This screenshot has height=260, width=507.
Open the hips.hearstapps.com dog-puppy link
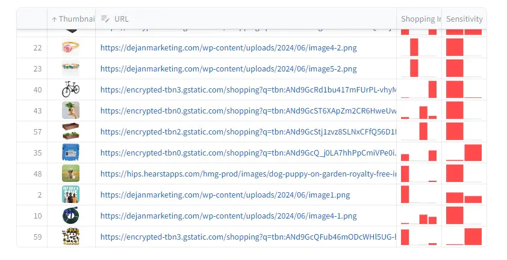(x=248, y=174)
